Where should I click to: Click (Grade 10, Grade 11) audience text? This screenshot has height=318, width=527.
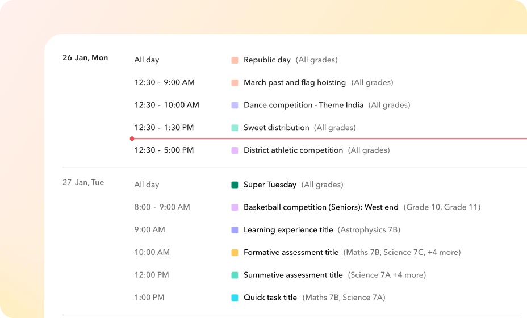tap(442, 207)
